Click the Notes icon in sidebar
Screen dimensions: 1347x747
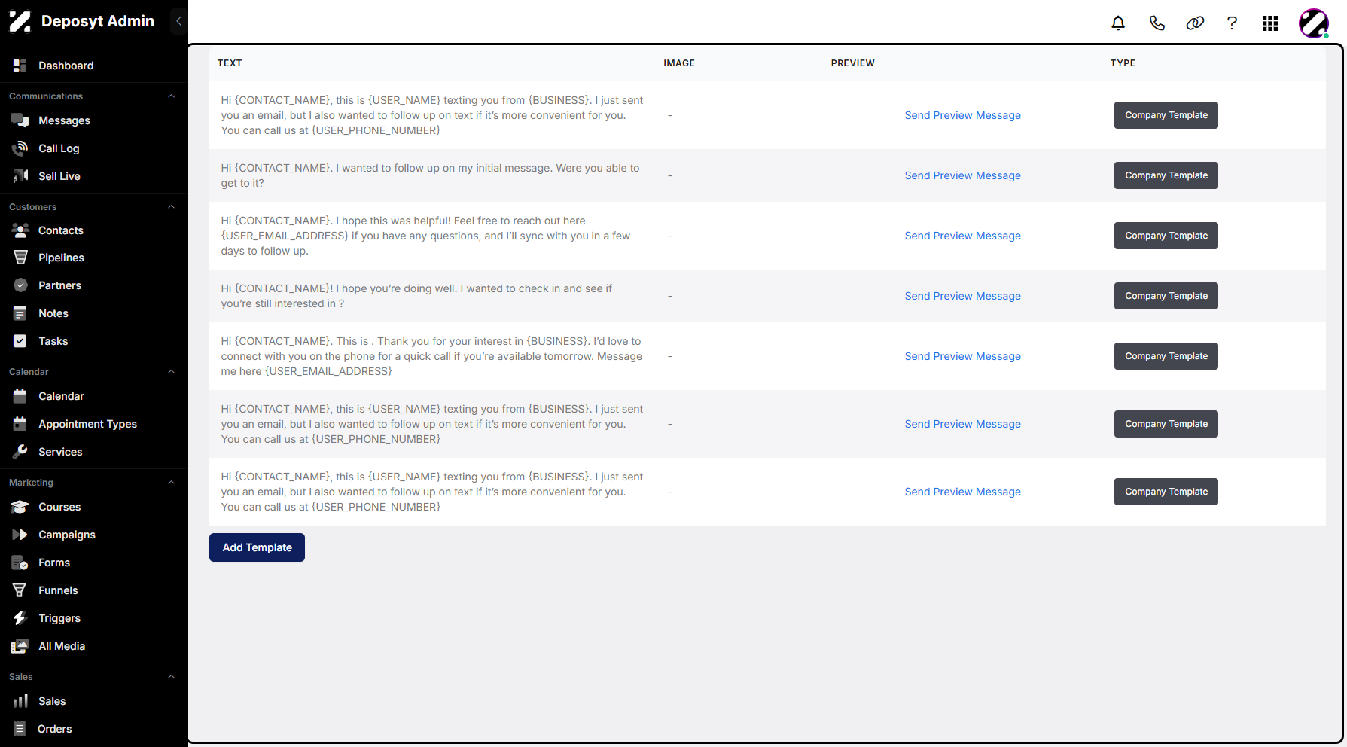coord(20,313)
